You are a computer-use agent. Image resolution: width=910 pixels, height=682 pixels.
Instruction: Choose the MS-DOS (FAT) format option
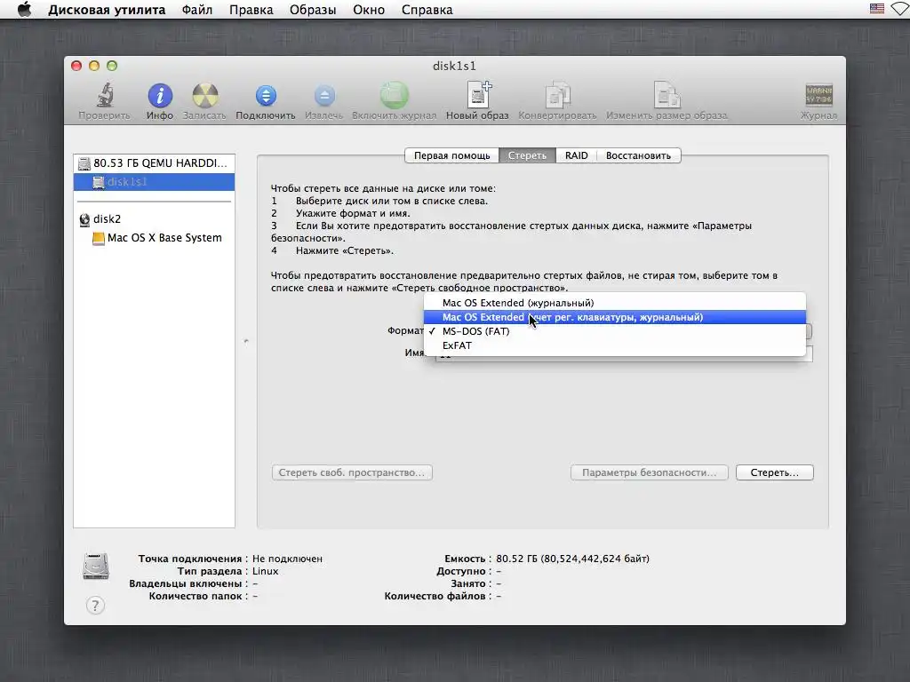pos(615,331)
